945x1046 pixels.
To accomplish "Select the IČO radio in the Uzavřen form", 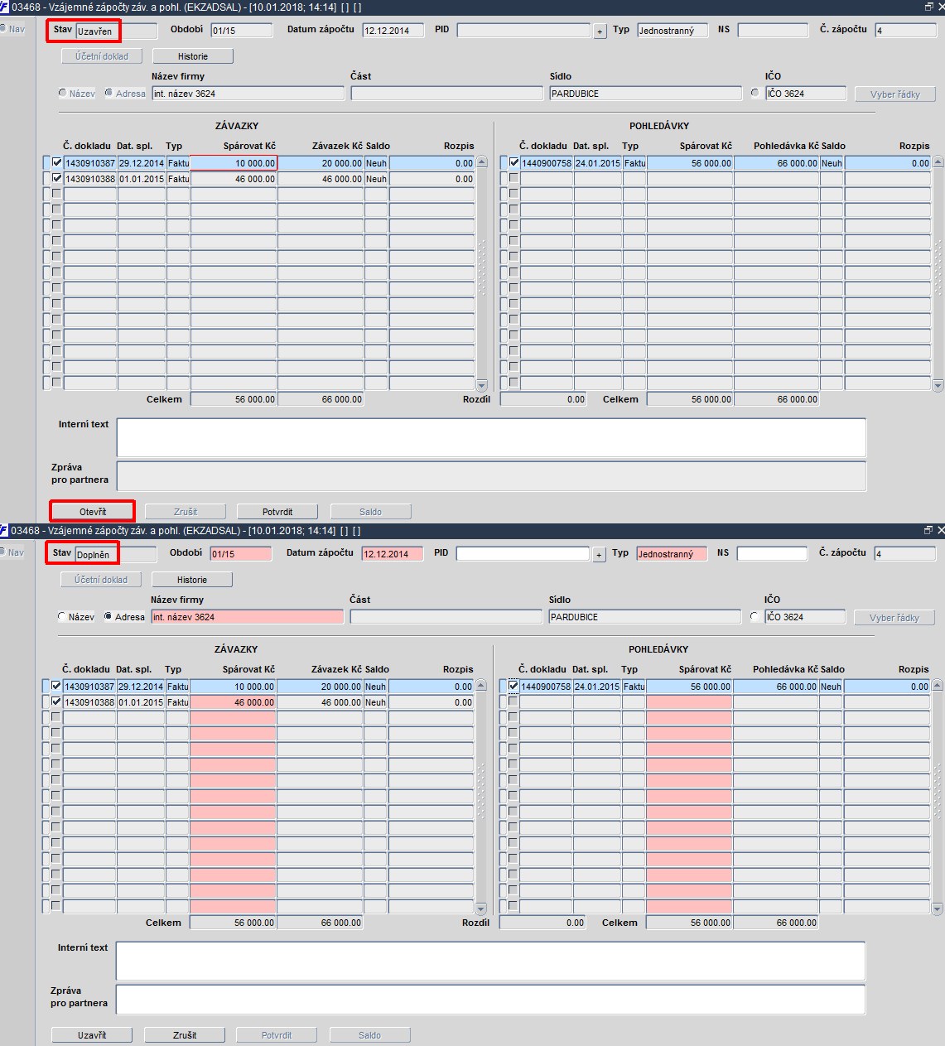I will tap(755, 93).
